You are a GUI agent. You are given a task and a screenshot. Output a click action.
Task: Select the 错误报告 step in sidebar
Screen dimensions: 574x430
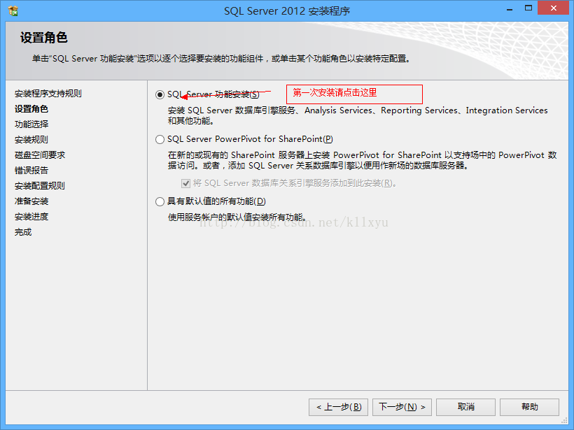point(31,171)
